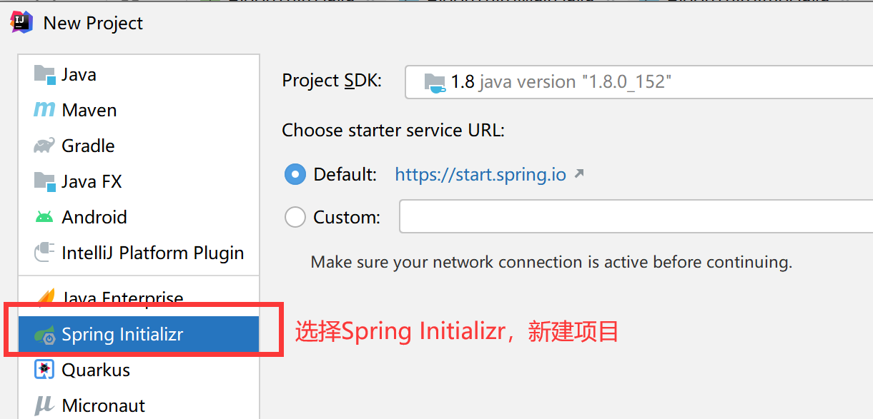Click the green Android robot icon
Screen dimensions: 873x419
tap(44, 217)
